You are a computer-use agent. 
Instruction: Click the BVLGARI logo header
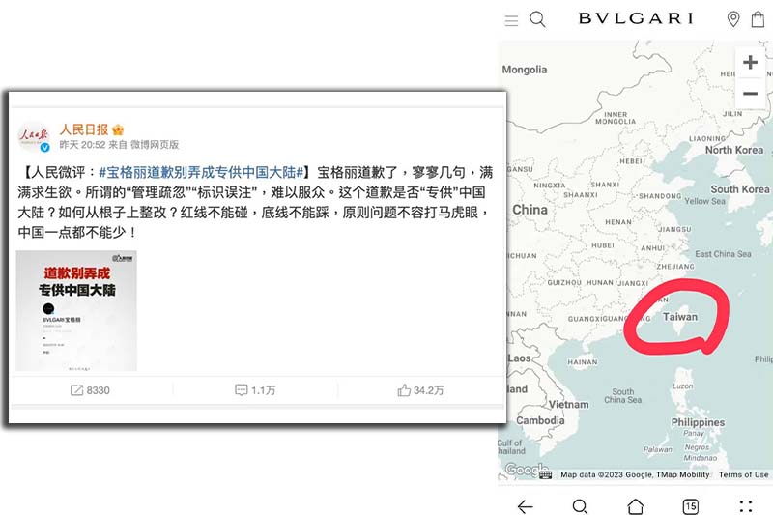click(635, 18)
